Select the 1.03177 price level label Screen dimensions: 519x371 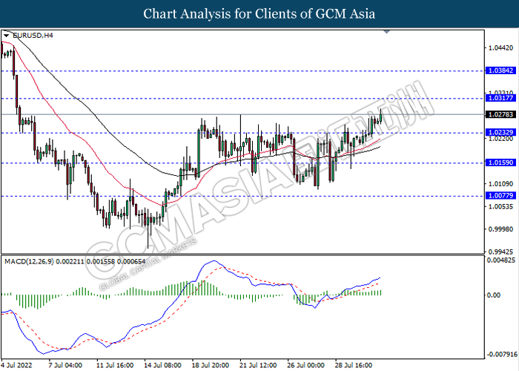coord(500,98)
